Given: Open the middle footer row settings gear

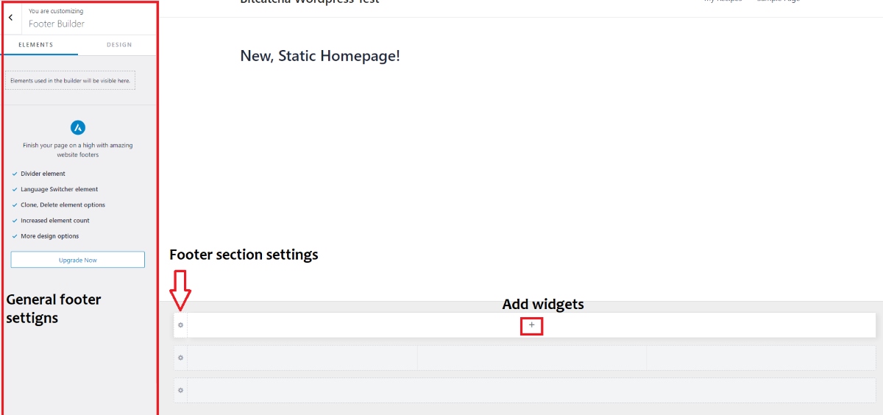Looking at the screenshot, I should point(181,358).
